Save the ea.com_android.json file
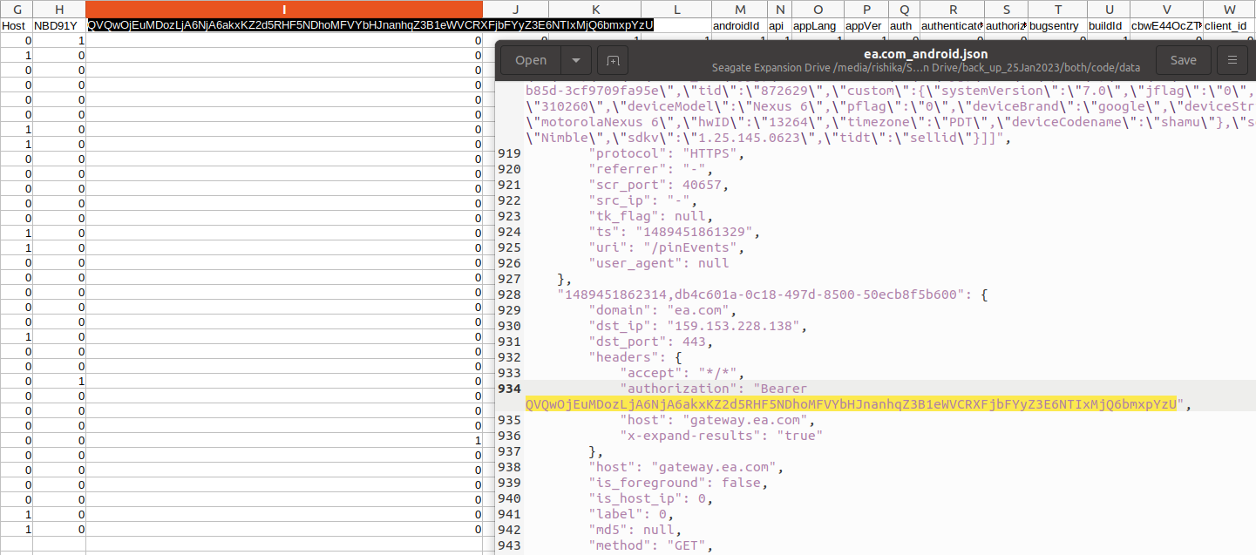The width and height of the screenshot is (1256, 555). [1183, 60]
